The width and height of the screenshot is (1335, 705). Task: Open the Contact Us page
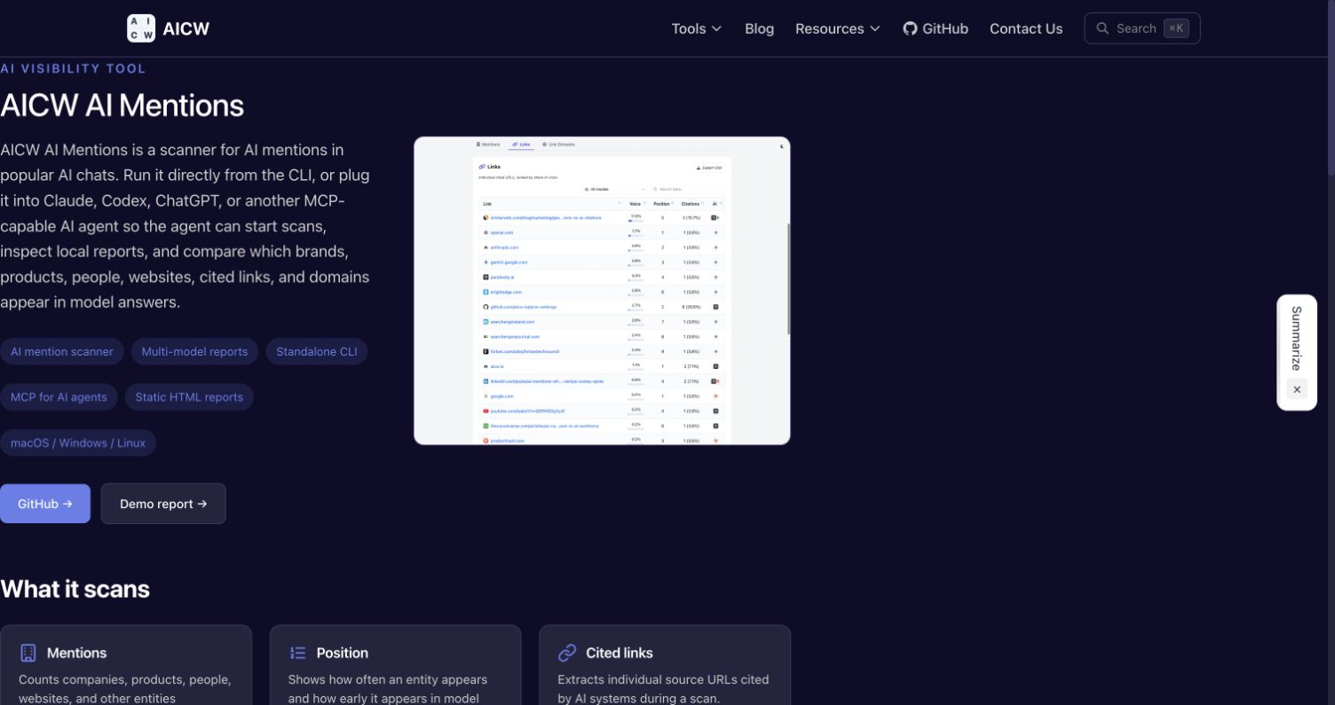(1026, 28)
